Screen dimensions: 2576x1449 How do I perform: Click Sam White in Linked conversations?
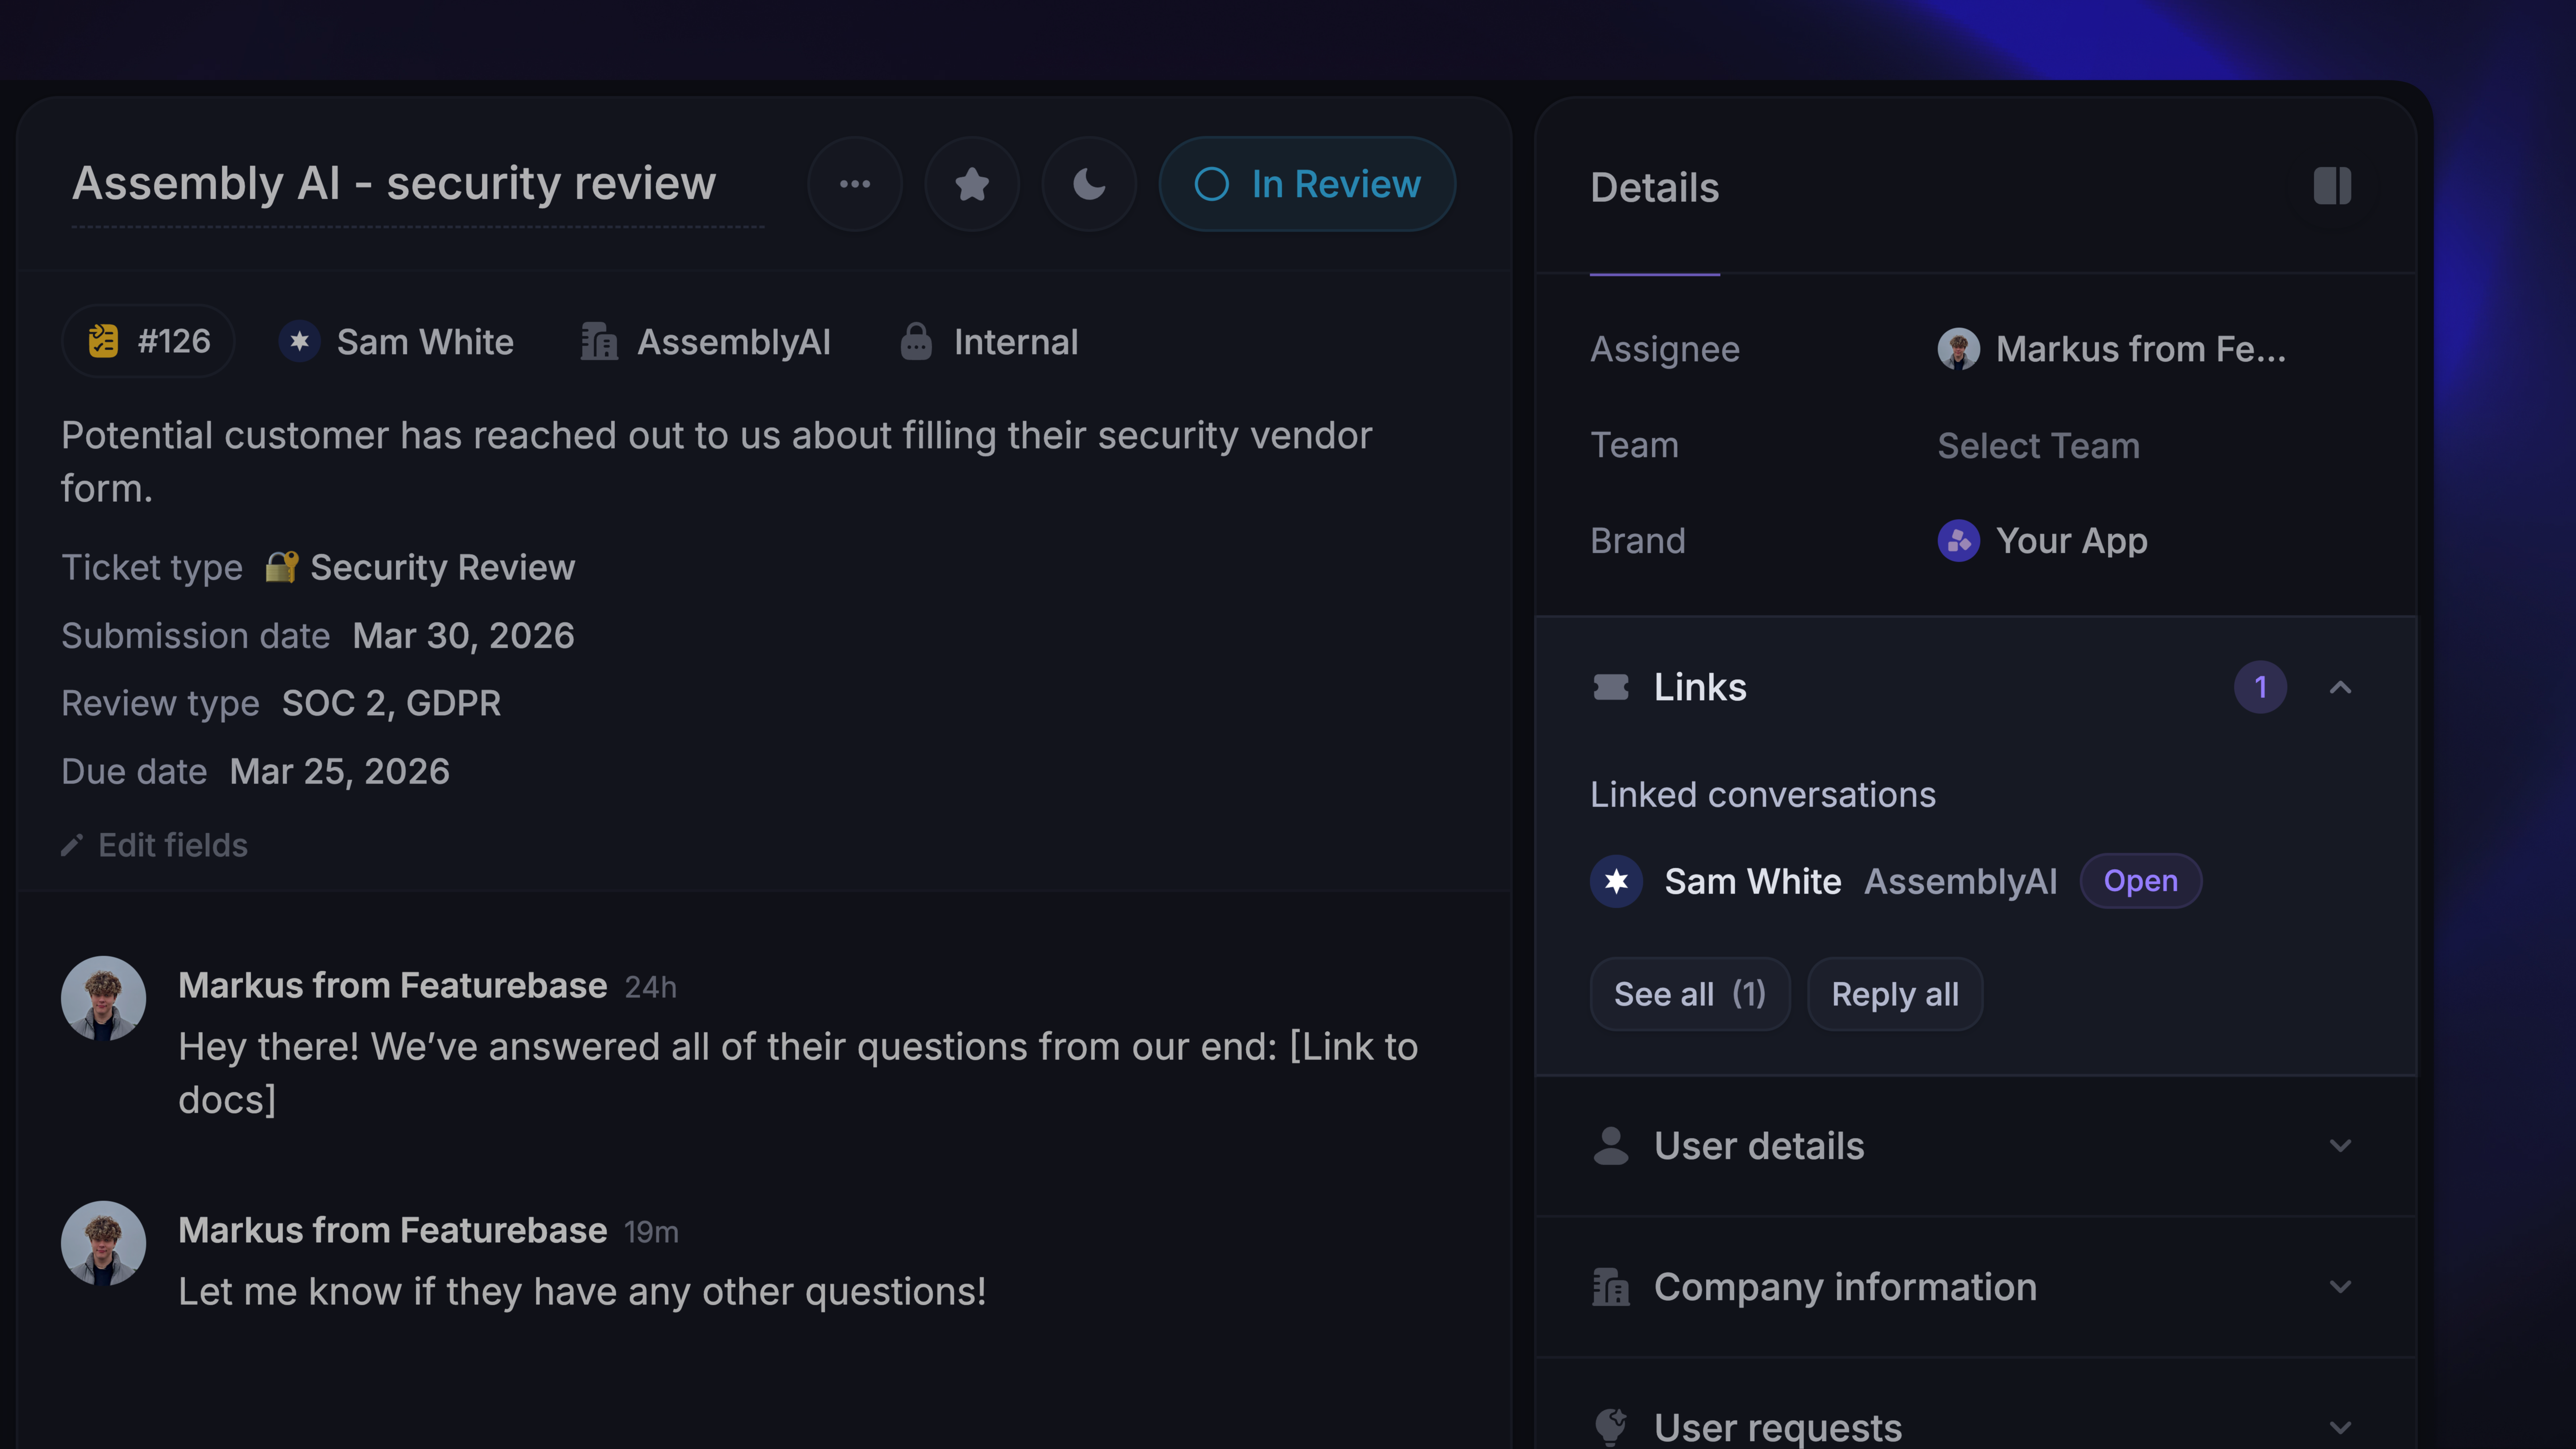click(1753, 881)
